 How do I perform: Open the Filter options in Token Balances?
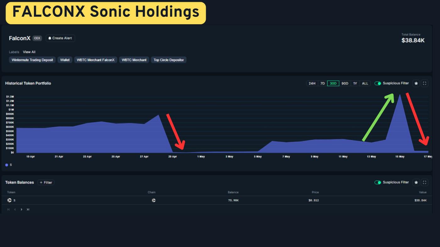point(46,182)
